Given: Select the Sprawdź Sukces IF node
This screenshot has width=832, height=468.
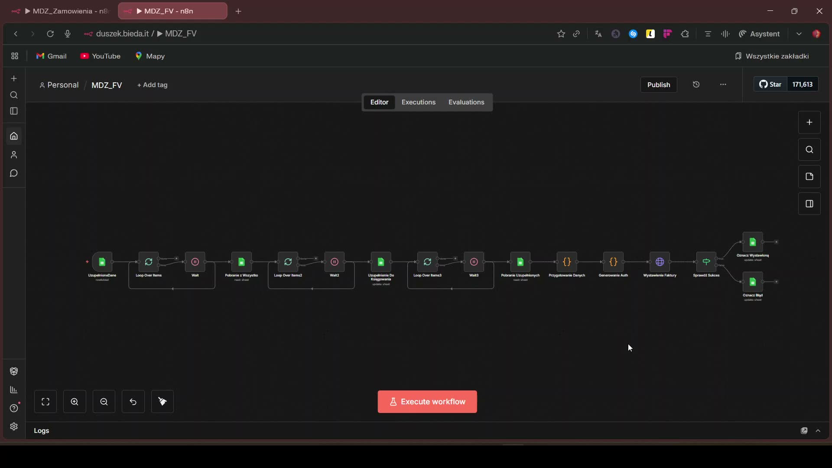Looking at the screenshot, I should point(706,262).
